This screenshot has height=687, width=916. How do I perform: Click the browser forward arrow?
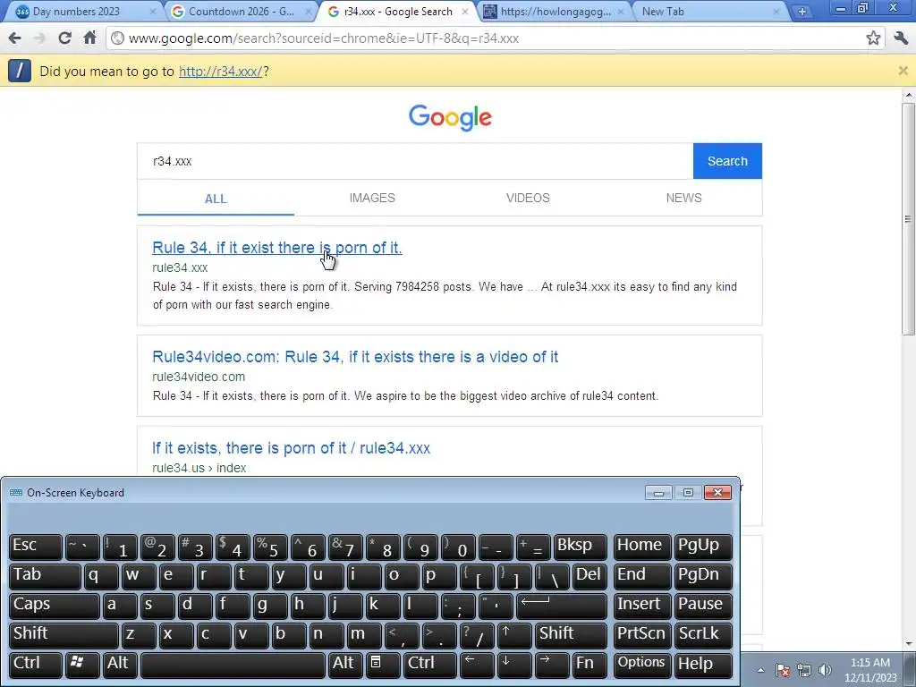click(x=39, y=38)
